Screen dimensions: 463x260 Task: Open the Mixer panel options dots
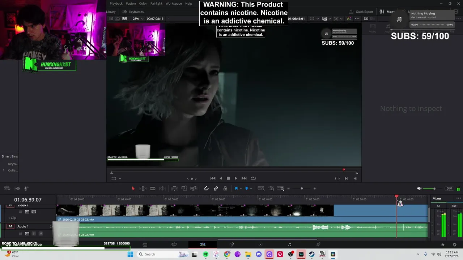458,198
